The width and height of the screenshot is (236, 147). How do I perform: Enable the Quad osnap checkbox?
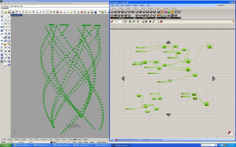click(55, 140)
